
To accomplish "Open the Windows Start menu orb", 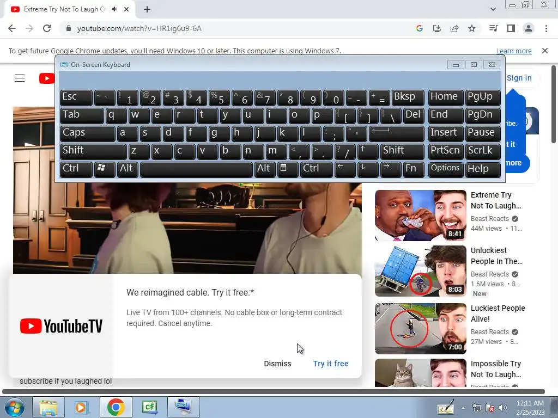I will click(15, 407).
